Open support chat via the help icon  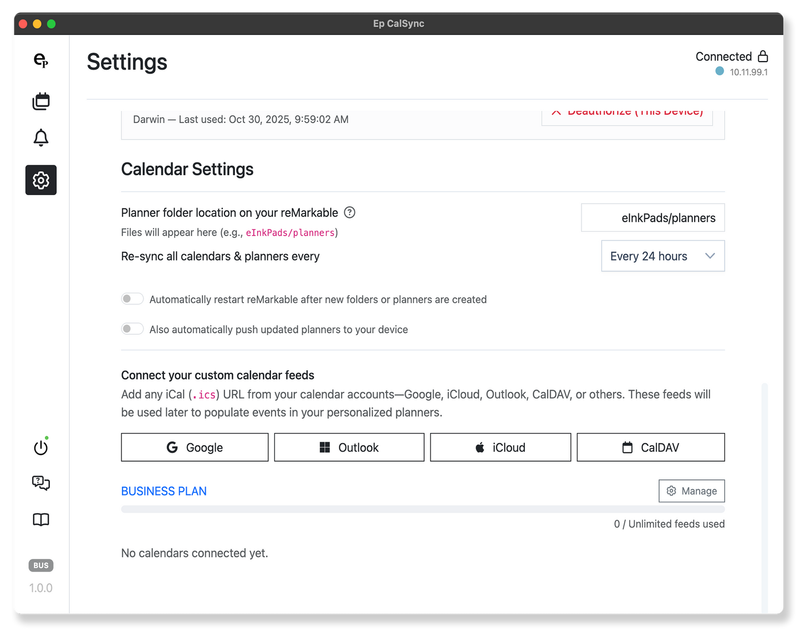pyautogui.click(x=40, y=483)
